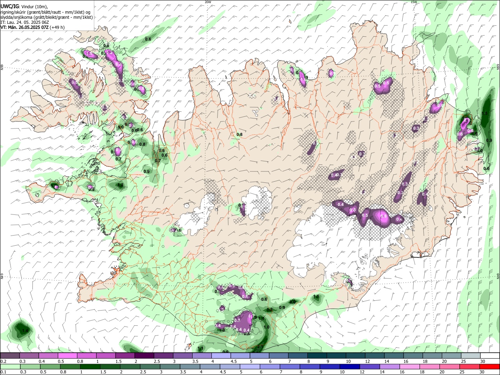
Task: Click the '2.1' rain value on the south coast
Action: 260,346
